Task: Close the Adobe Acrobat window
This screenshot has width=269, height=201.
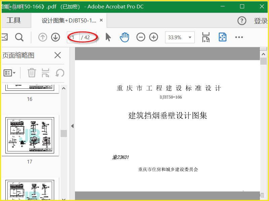Action: click(x=262, y=6)
